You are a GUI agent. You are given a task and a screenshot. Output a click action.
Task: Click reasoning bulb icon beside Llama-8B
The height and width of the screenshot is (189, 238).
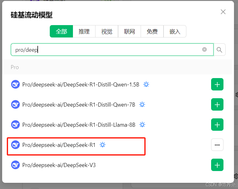[142, 125]
